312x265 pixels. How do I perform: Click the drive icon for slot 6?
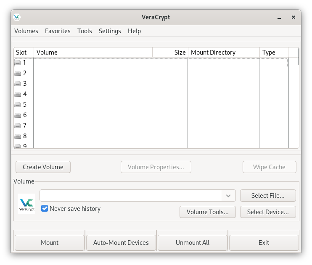click(18, 115)
